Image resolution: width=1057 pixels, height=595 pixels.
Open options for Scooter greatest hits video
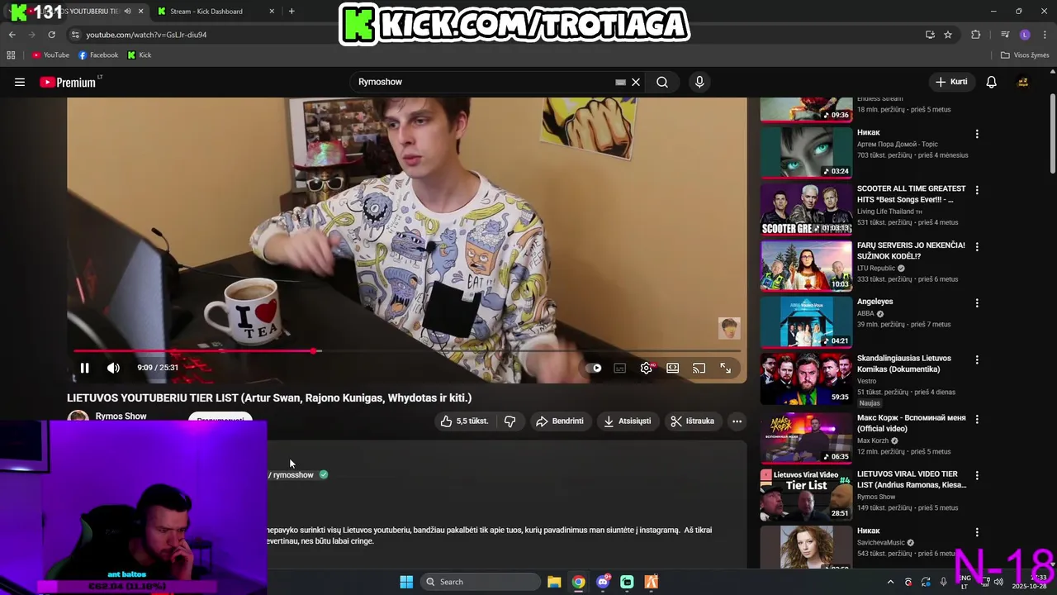977,190
